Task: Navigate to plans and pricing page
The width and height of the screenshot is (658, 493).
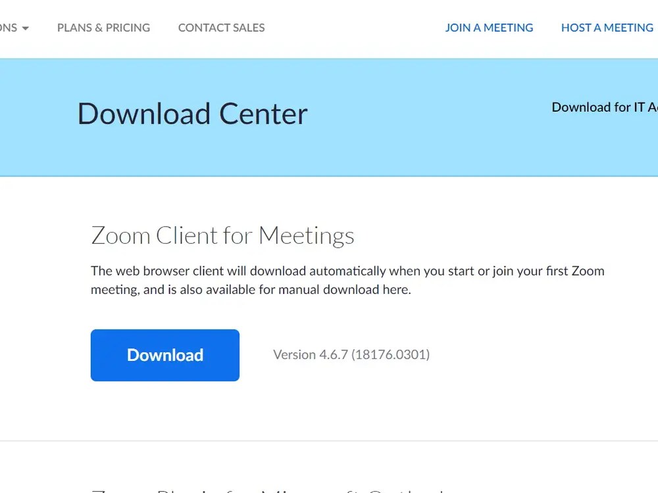Action: [103, 28]
